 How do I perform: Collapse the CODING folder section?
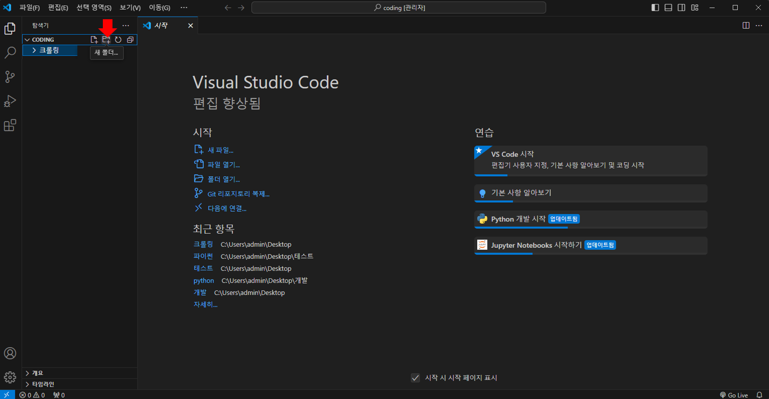point(27,40)
